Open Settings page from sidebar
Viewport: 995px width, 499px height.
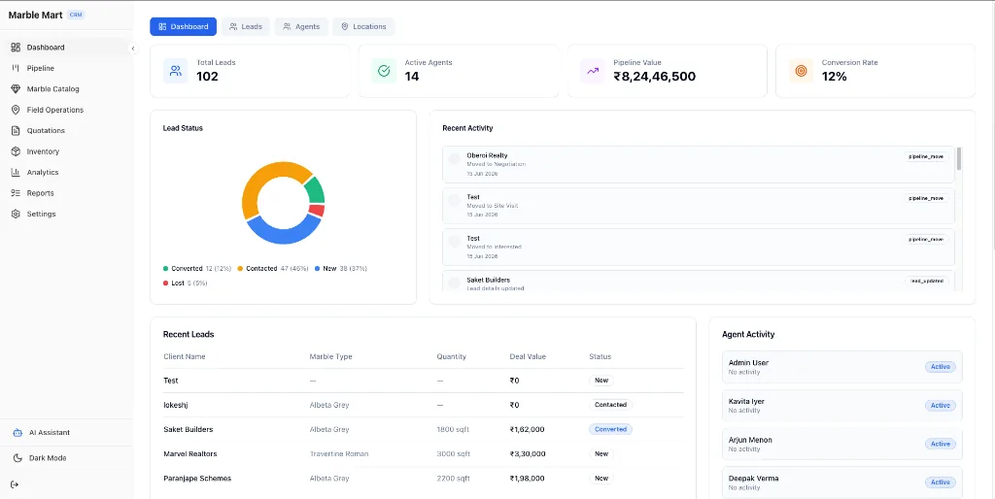[67, 215]
